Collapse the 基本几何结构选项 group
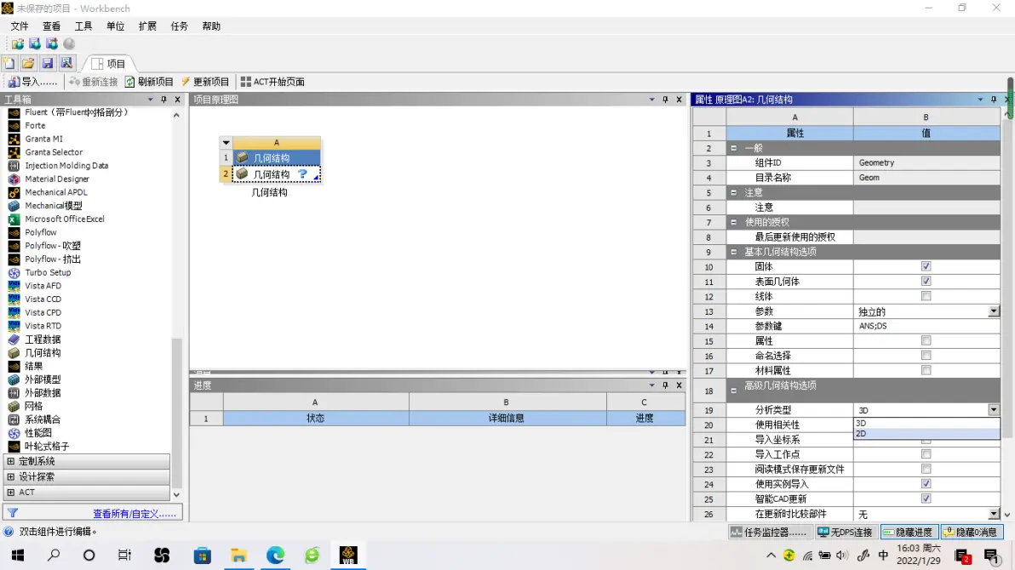Image resolution: width=1015 pixels, height=570 pixels. click(x=733, y=252)
